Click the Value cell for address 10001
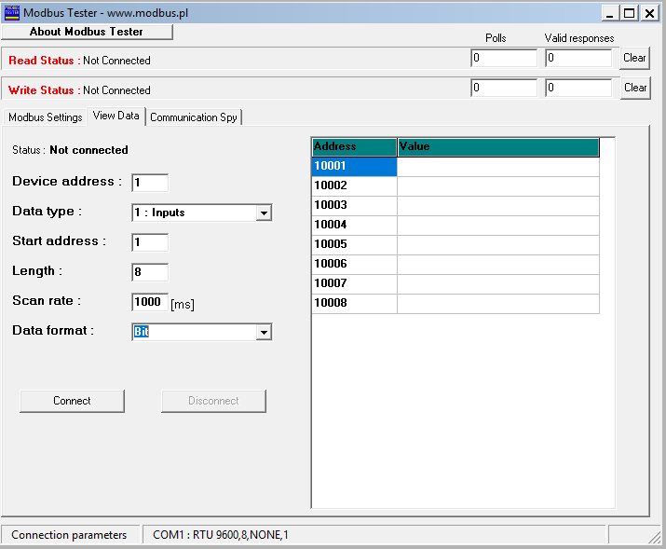This screenshot has width=666, height=549. (498, 167)
